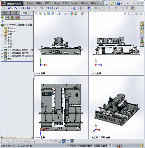Open the Hide/Show Items glasses dropdown

68,14
